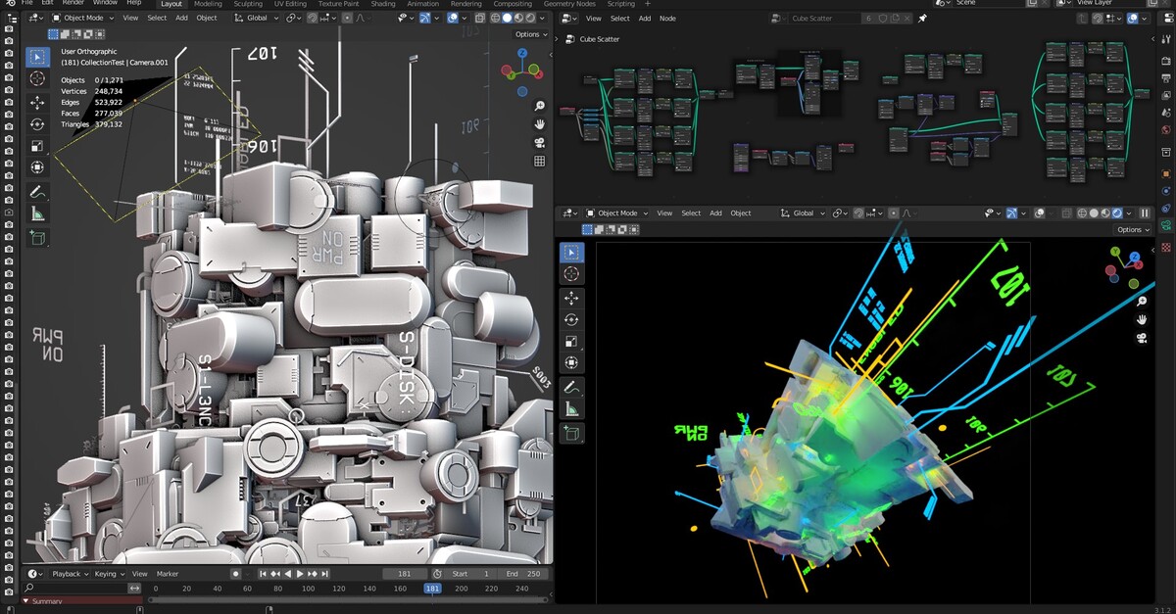This screenshot has height=614, width=1176.
Task: Select the Move tool in the left viewport toolbar
Action: pos(37,102)
